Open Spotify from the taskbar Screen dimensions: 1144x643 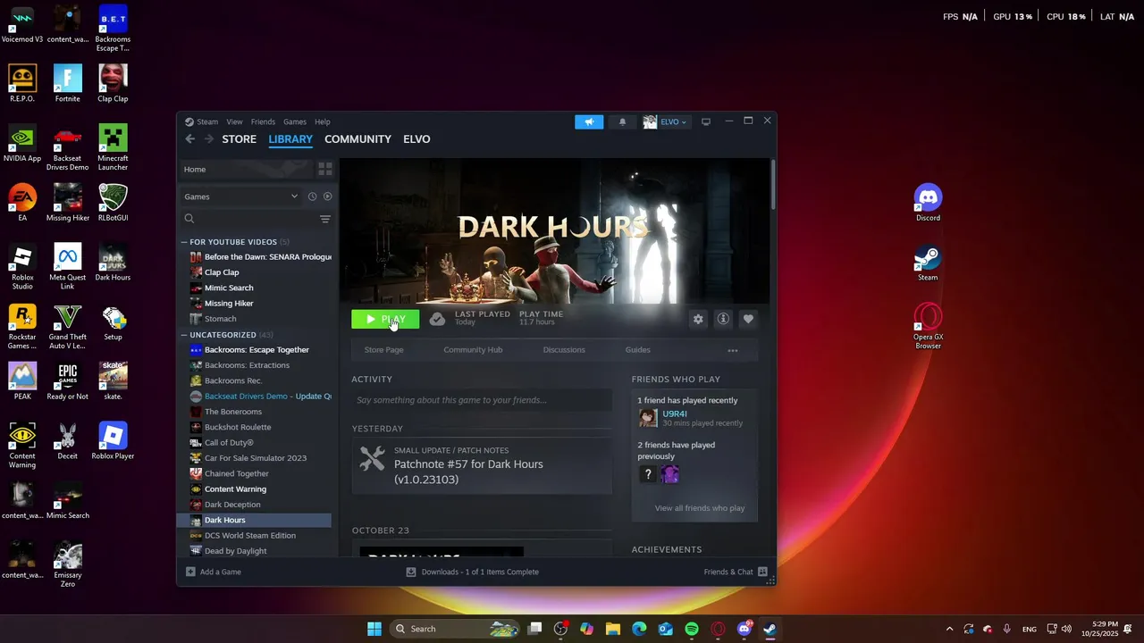click(x=692, y=629)
